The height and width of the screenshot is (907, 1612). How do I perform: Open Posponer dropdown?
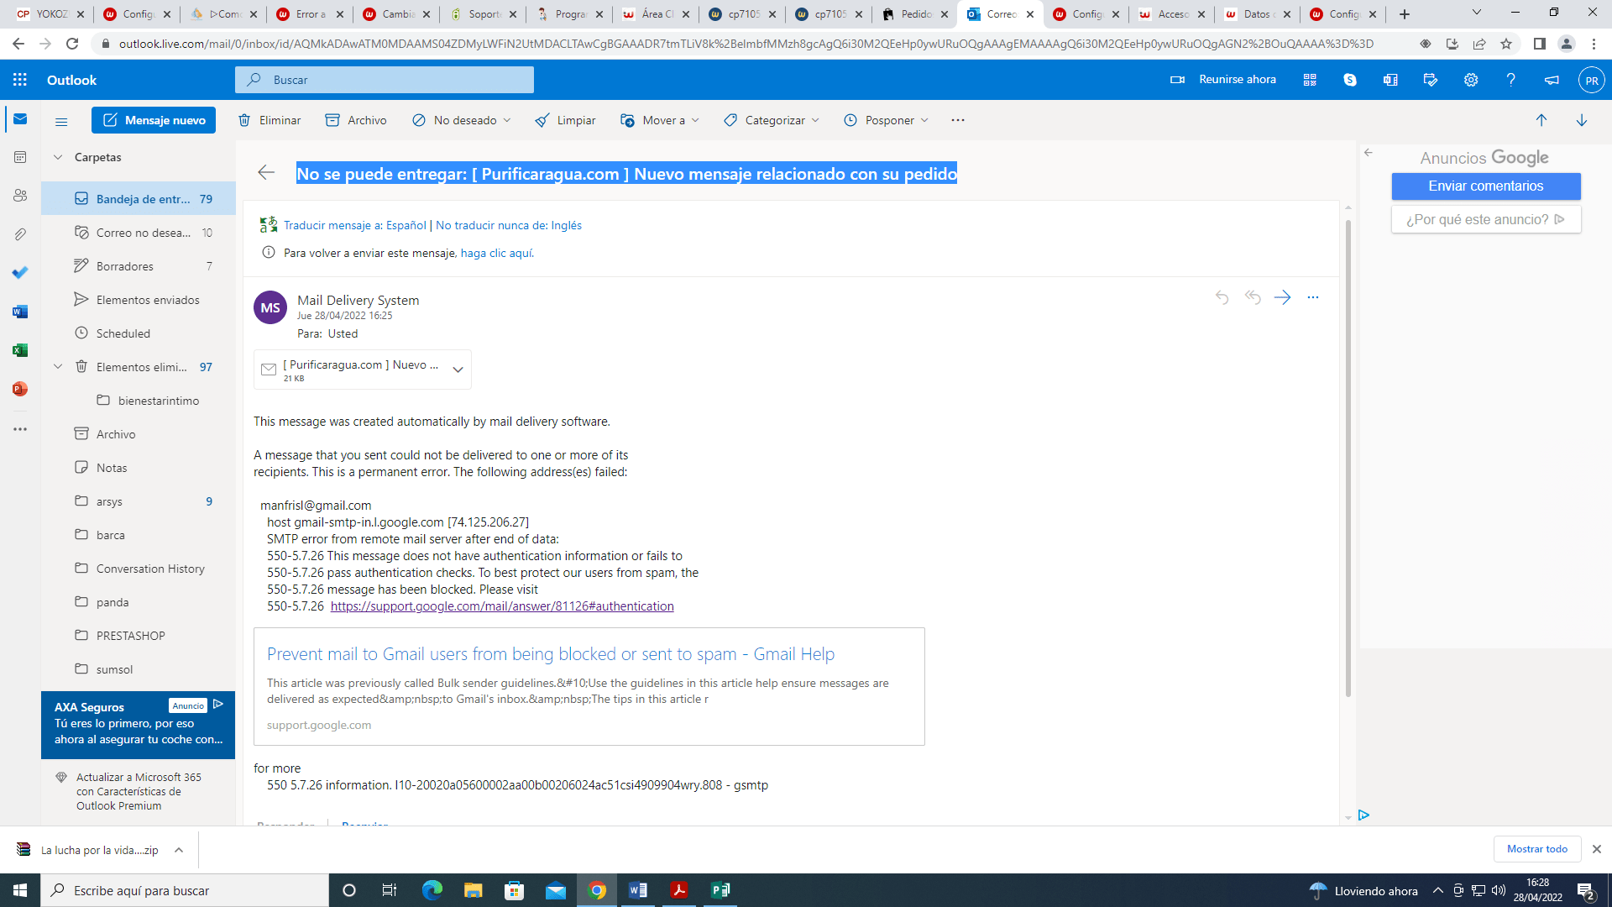[x=886, y=120]
